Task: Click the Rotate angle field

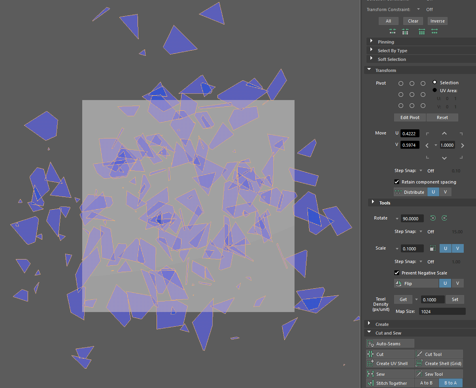Action: (412, 218)
